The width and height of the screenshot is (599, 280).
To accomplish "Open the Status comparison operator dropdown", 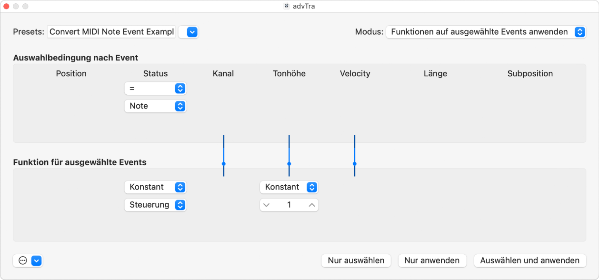I will [x=155, y=88].
